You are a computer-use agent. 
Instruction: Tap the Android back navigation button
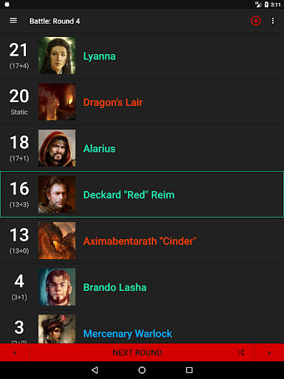coord(95,370)
